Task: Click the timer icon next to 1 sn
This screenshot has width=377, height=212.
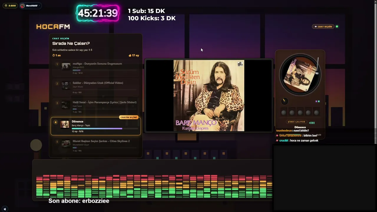Action: (54, 55)
